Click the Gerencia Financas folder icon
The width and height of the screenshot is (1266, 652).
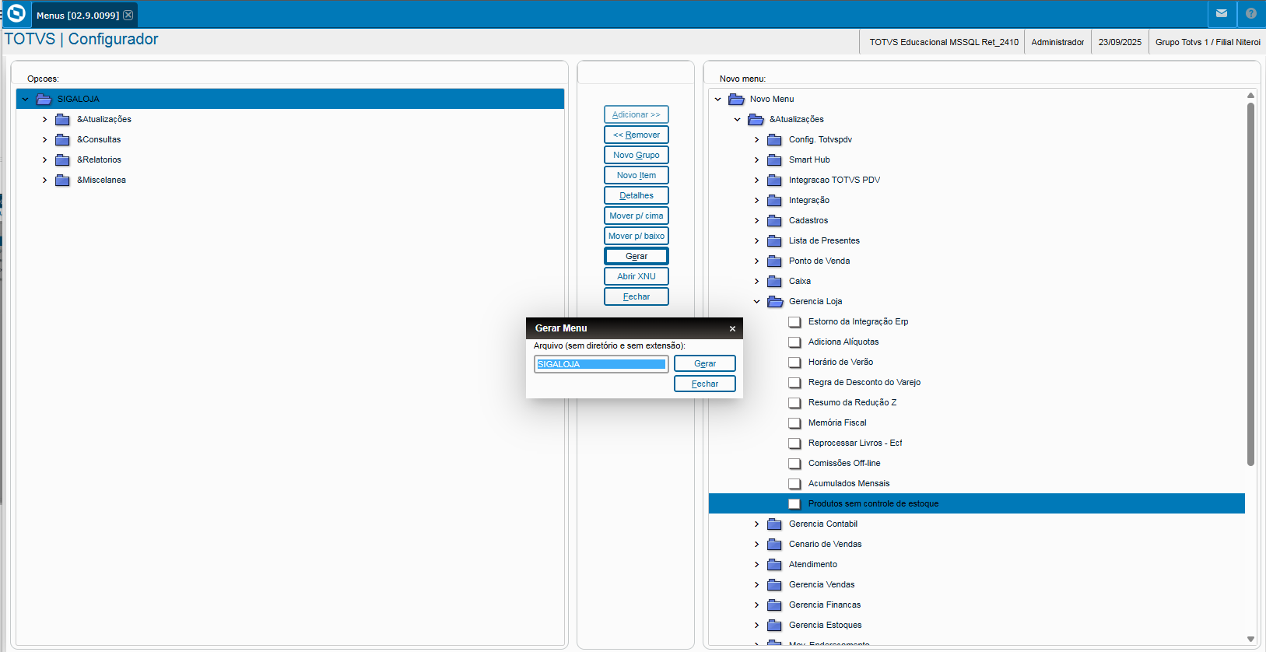click(x=775, y=605)
